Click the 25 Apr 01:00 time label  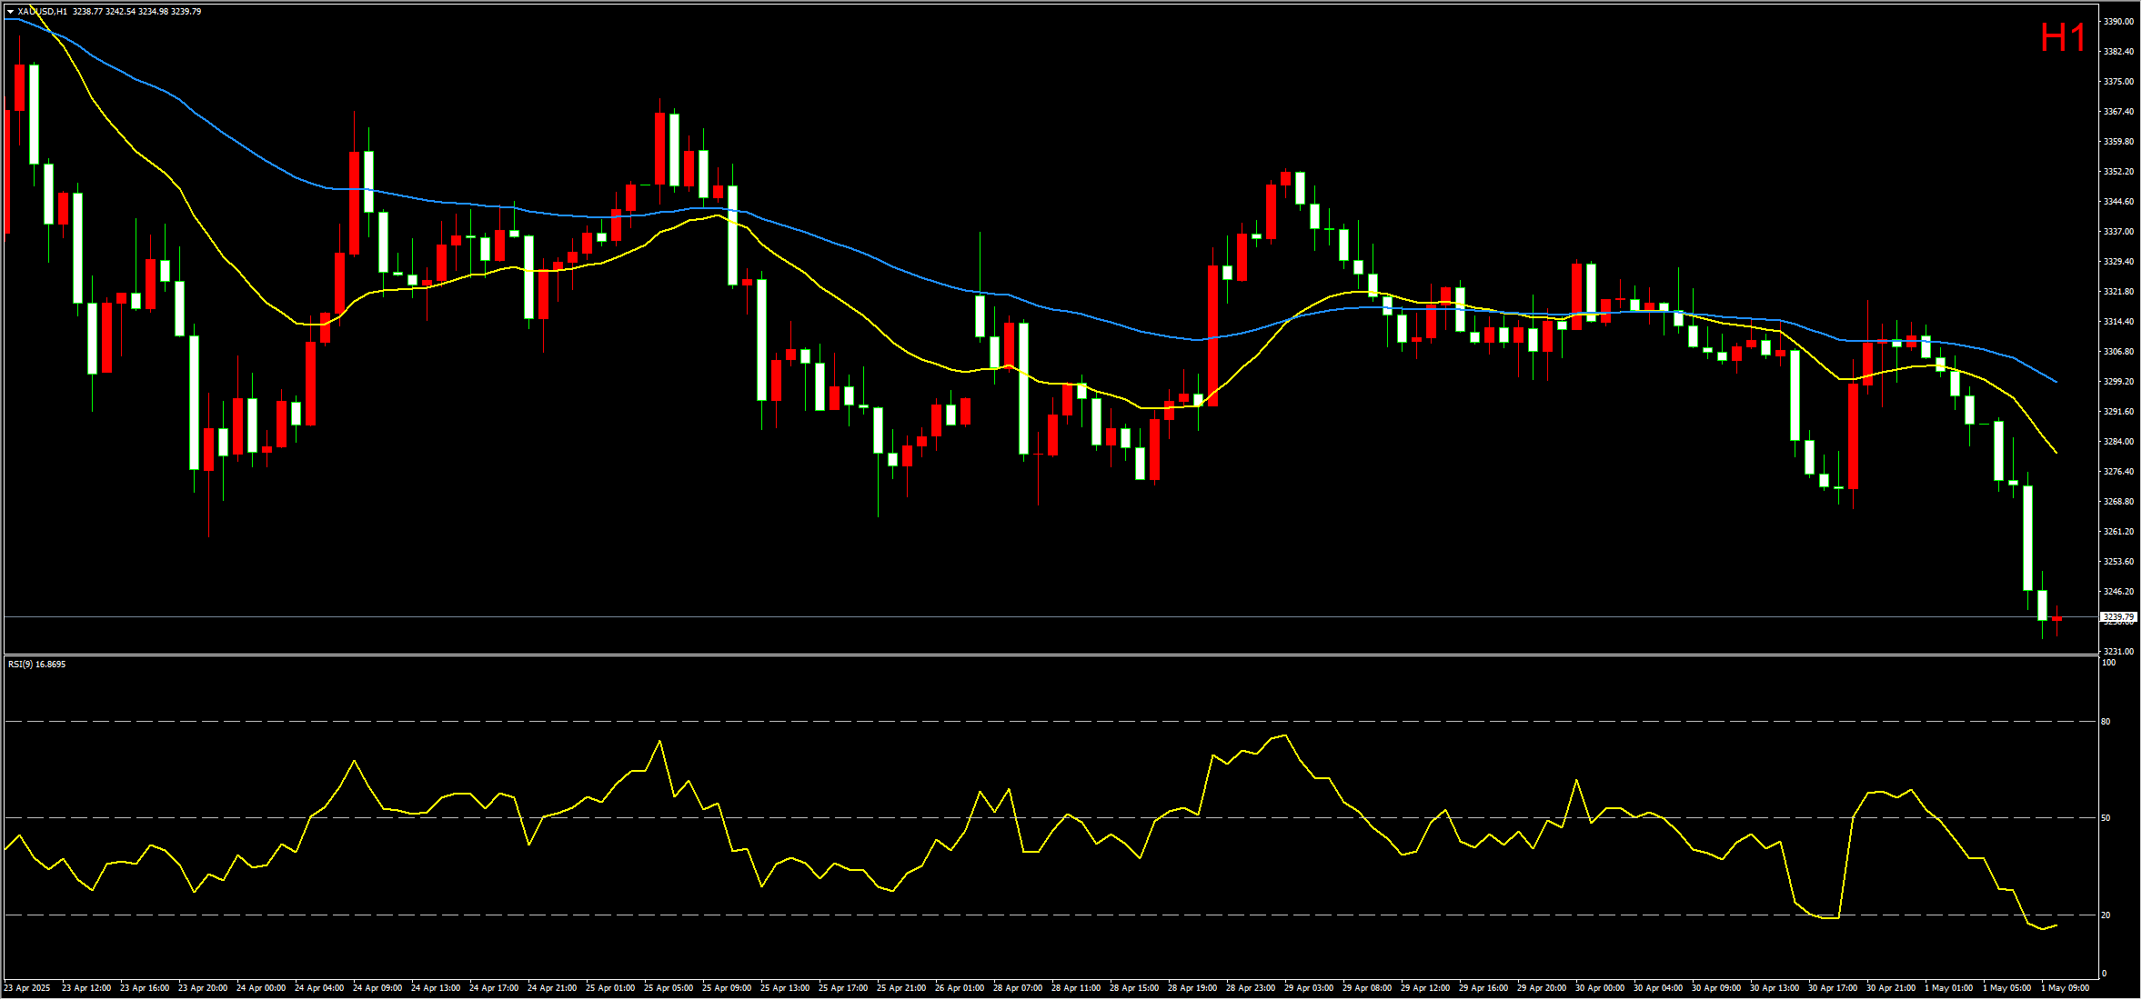[611, 988]
